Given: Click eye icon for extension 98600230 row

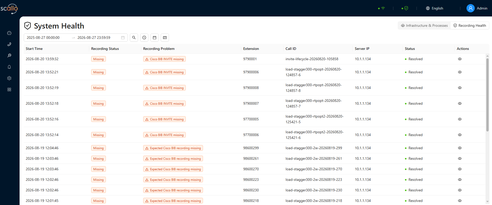Looking at the screenshot, I should tap(460, 190).
